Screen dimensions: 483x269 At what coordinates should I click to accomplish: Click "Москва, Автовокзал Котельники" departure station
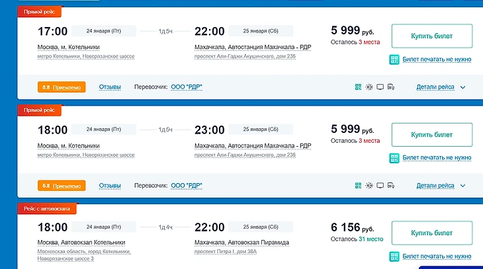[x=79, y=243]
